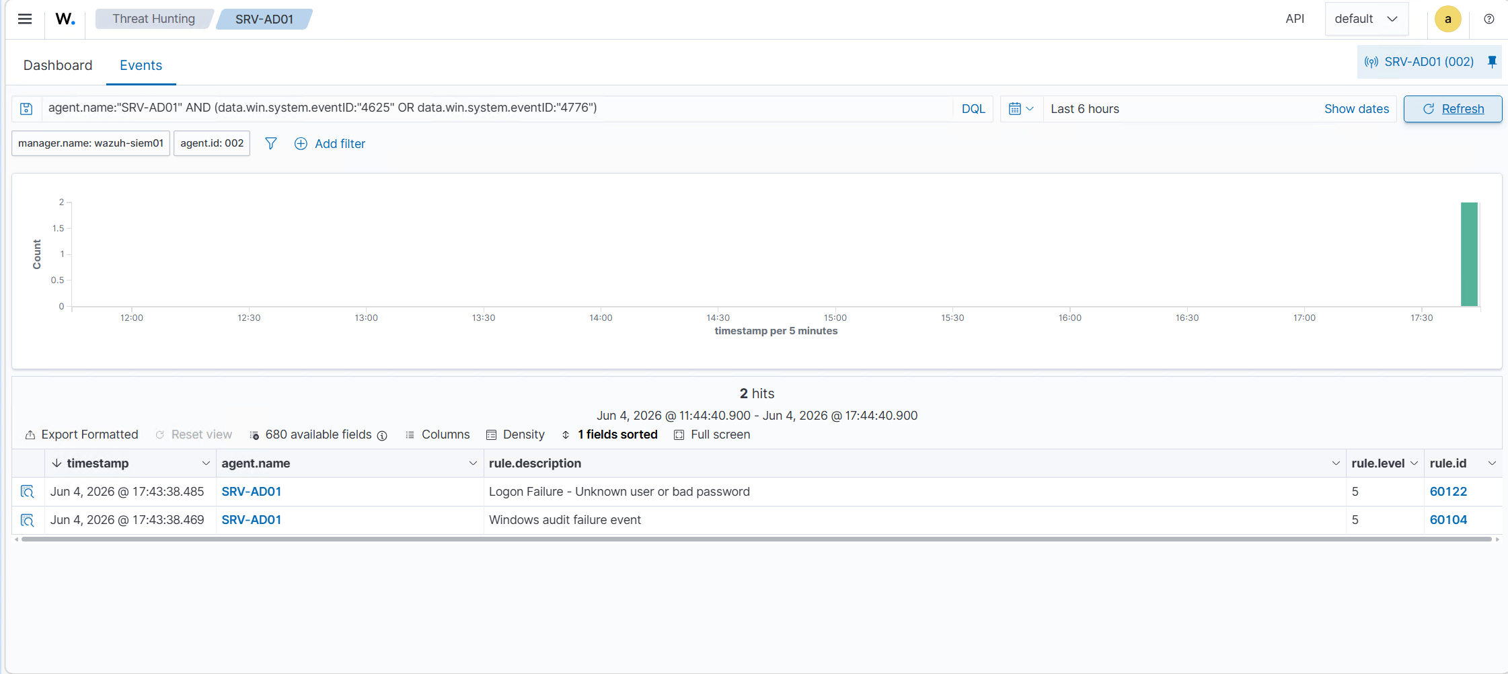Image resolution: width=1508 pixels, height=674 pixels.
Task: Open agent.name column options chevron
Action: pos(473,463)
